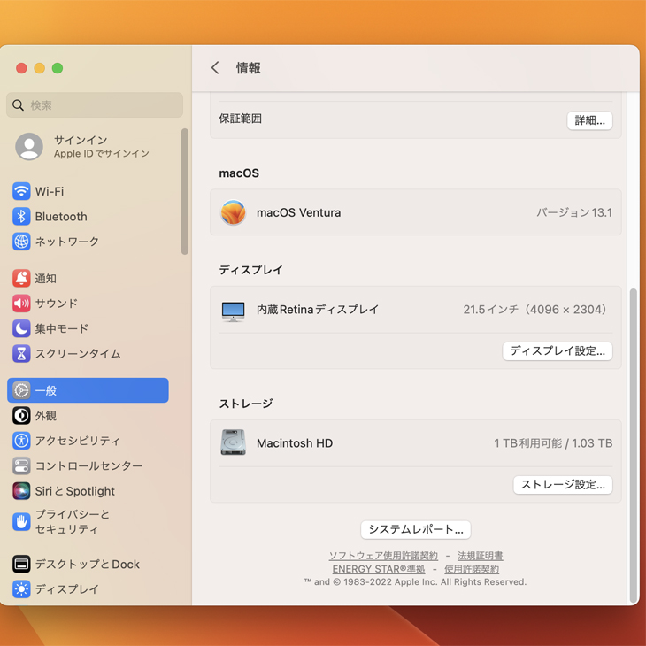
Task: Click the デスクトップと Dock icon
Action: (x=21, y=564)
